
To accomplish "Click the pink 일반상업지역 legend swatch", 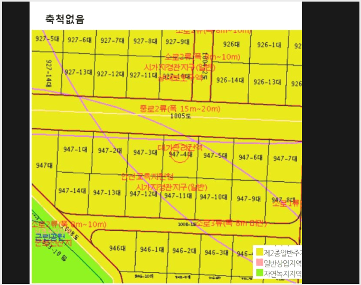I will (260, 262).
